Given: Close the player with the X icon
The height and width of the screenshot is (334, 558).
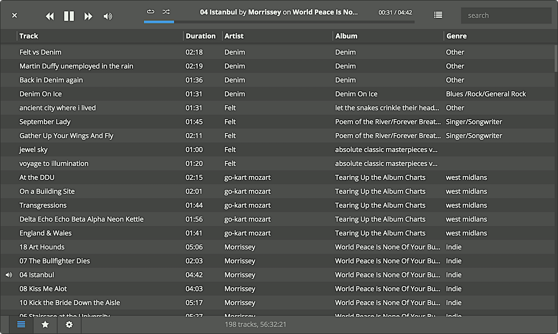Looking at the screenshot, I should click(14, 15).
